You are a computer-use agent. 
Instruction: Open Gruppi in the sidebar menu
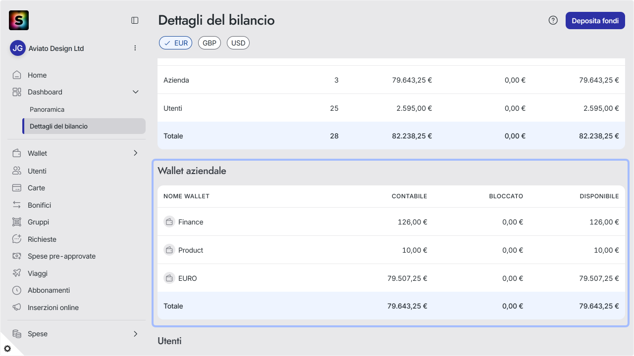pyautogui.click(x=38, y=222)
